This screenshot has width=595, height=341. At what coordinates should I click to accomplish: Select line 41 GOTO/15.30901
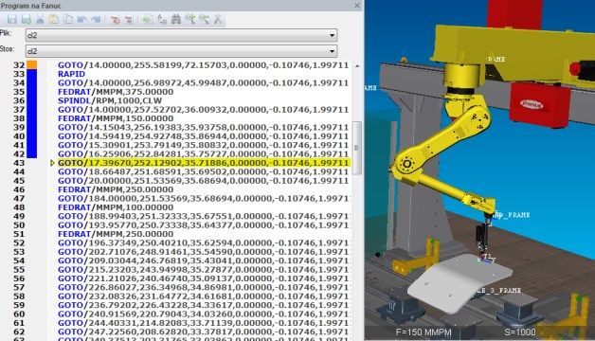pos(203,145)
